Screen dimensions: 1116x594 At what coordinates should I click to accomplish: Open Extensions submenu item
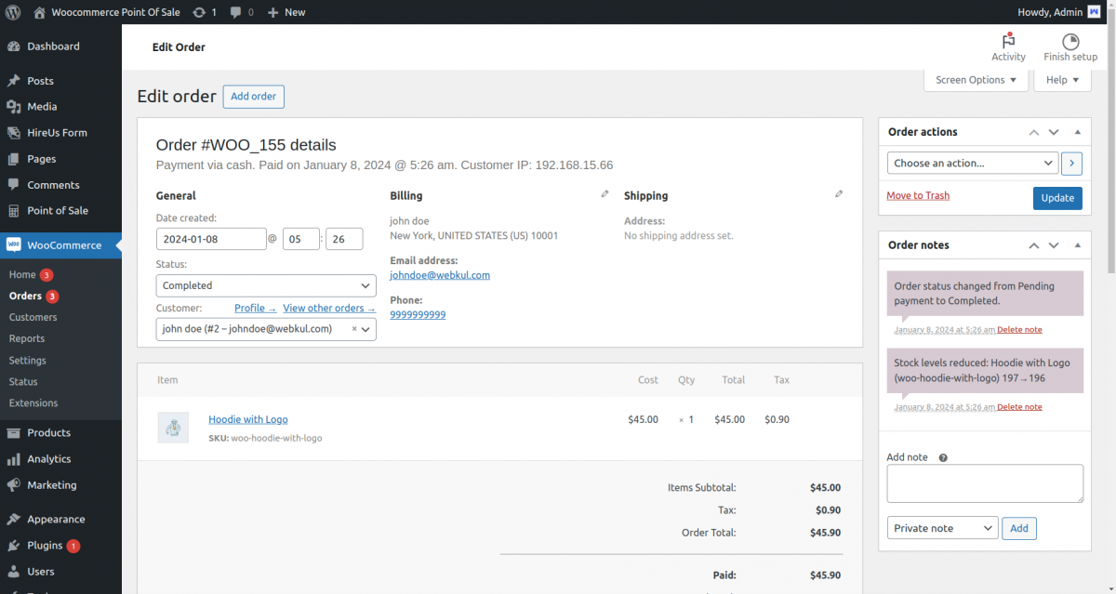pyautogui.click(x=33, y=403)
